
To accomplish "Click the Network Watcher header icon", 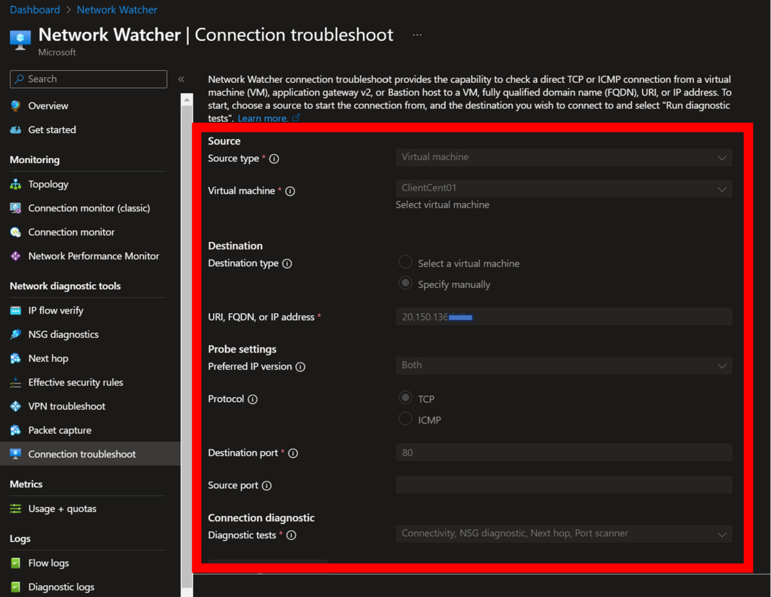I will [21, 39].
